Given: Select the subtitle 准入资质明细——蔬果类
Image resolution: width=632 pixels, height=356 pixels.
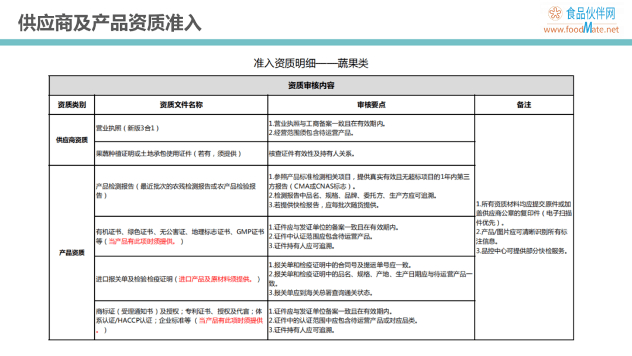Looking at the screenshot, I should (x=311, y=63).
